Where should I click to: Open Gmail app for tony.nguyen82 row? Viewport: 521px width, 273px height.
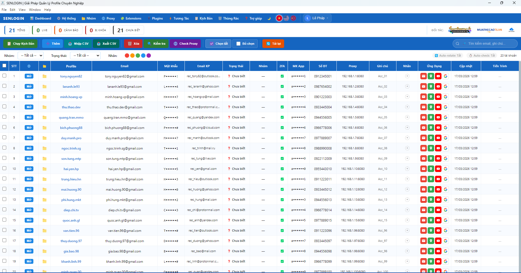[423, 76]
